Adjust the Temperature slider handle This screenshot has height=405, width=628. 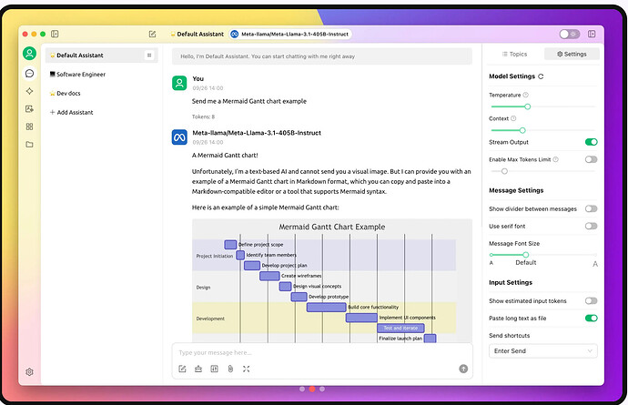click(x=528, y=106)
